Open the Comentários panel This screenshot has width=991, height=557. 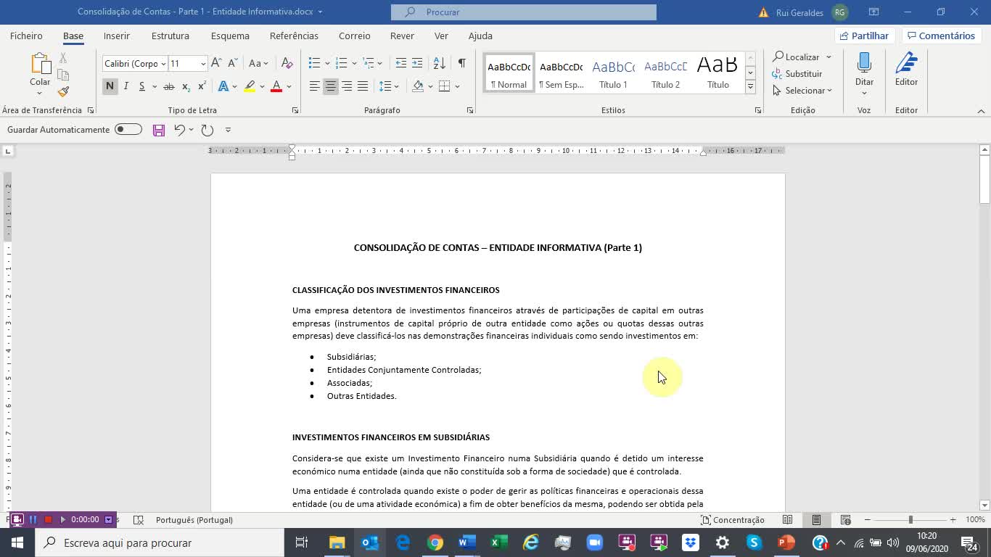click(x=941, y=35)
